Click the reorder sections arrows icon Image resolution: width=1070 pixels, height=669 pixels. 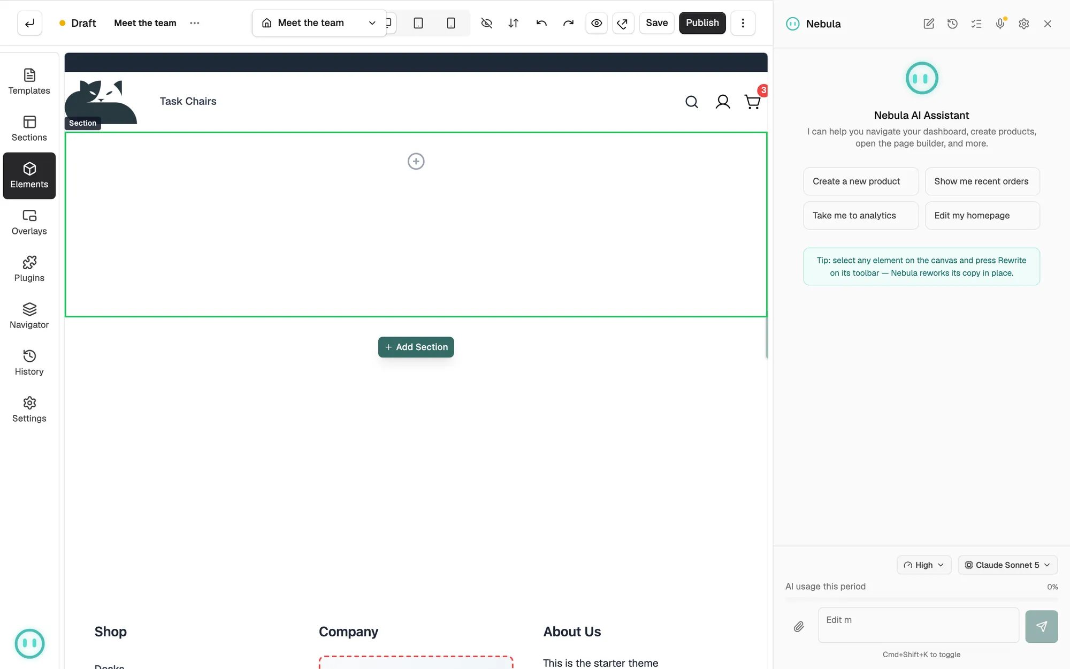click(x=513, y=23)
